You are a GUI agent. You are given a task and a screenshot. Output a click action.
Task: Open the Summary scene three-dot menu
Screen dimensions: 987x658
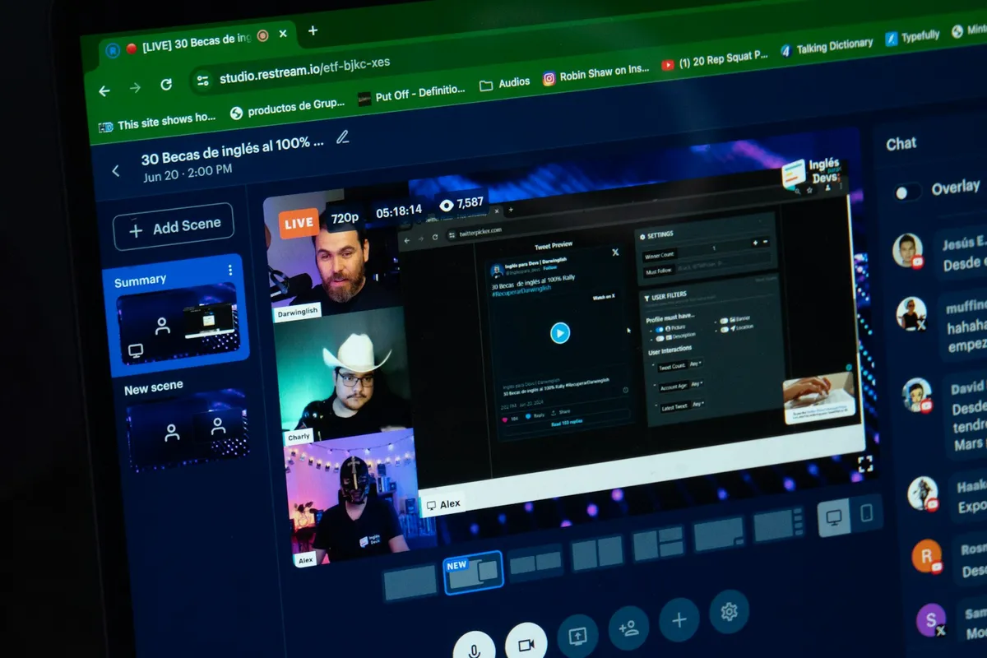(x=229, y=270)
